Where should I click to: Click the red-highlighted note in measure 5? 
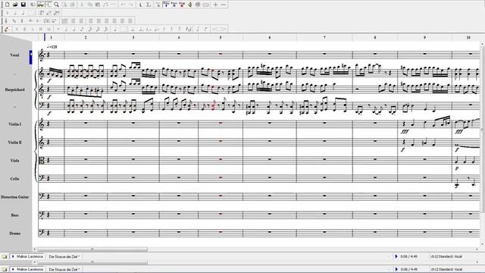[x=213, y=106]
